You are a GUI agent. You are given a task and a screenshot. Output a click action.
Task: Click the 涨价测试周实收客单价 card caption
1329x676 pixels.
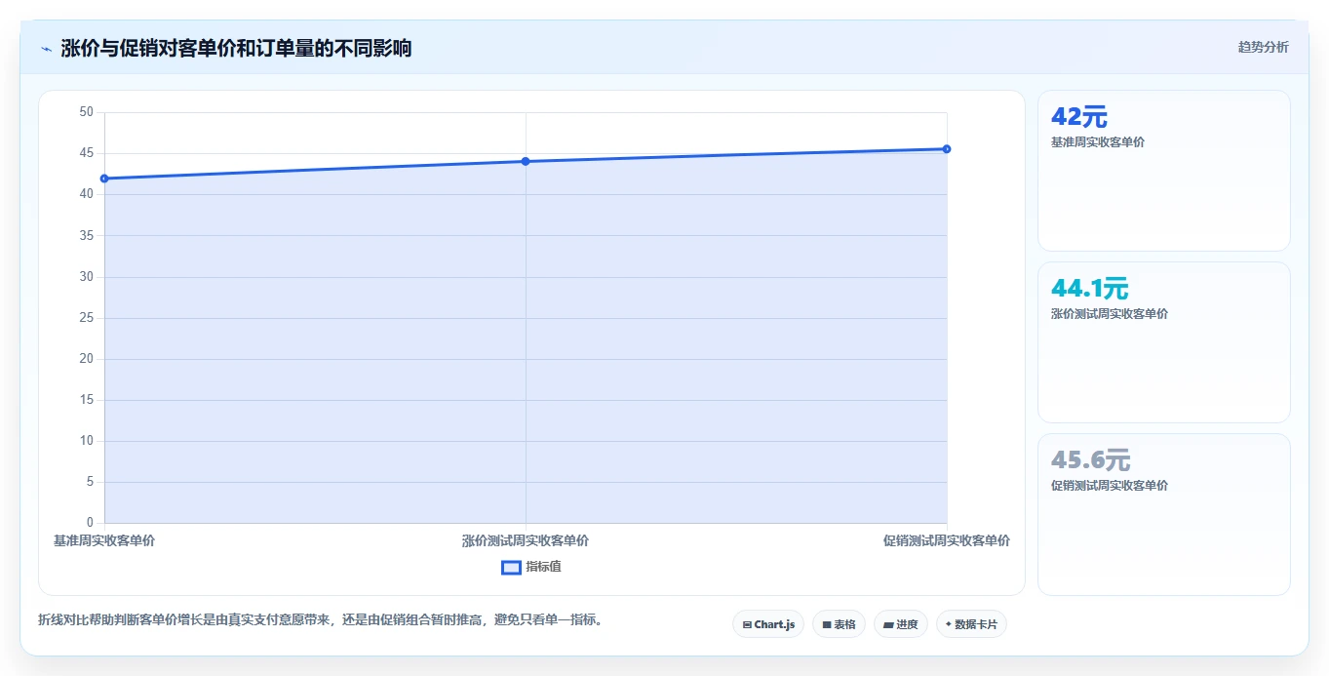[x=1110, y=314]
